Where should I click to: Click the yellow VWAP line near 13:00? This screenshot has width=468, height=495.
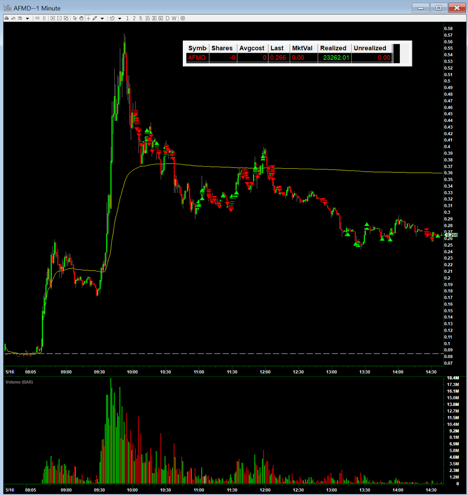pos(331,170)
